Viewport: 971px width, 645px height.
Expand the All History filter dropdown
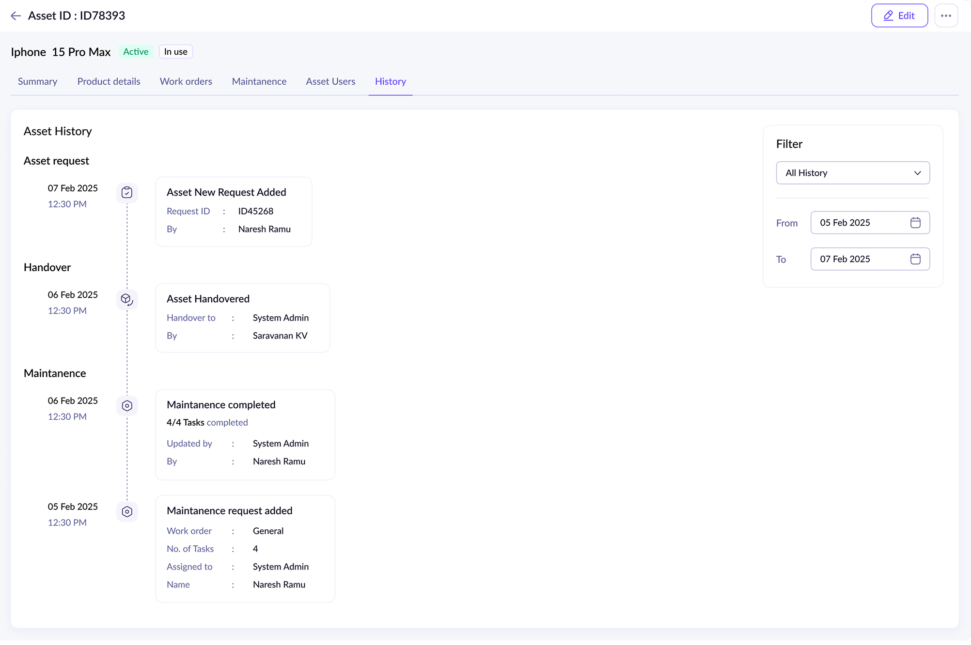tap(843, 173)
